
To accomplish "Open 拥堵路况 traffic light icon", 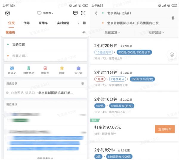I will 29,68.
